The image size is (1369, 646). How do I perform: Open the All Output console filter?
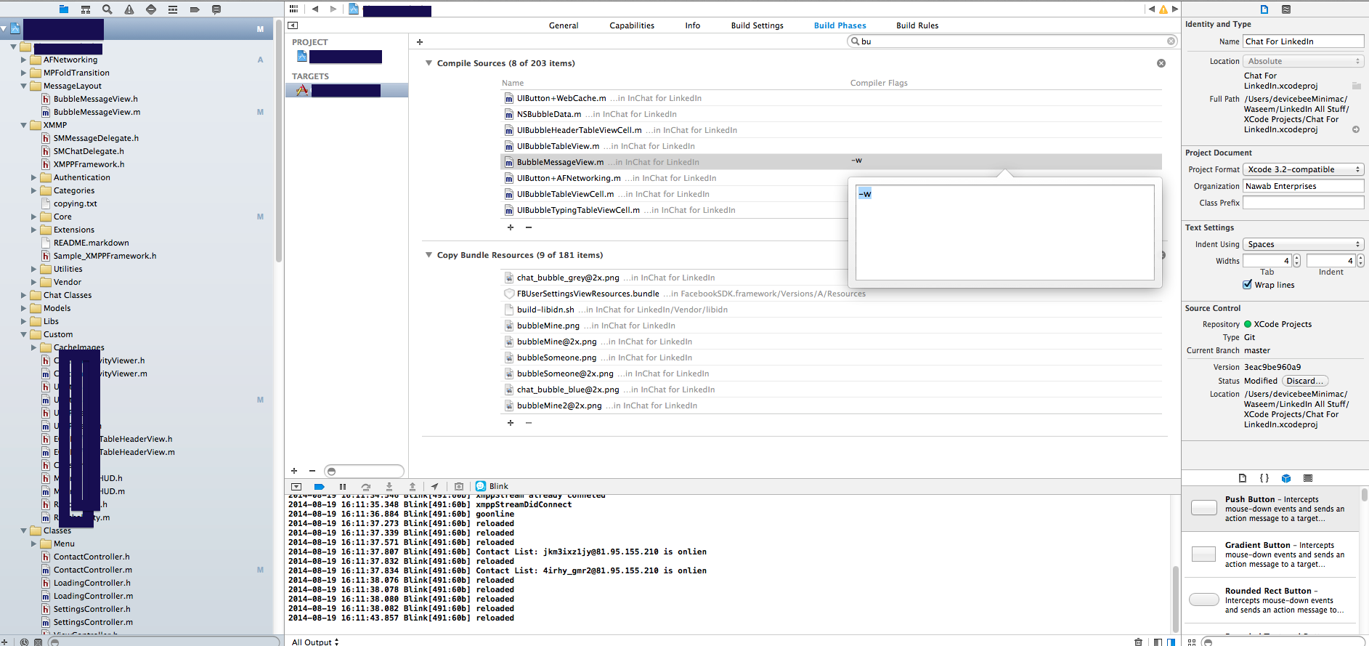(315, 642)
